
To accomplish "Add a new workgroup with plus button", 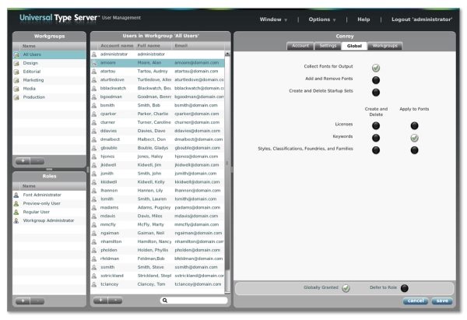I will [x=23, y=160].
